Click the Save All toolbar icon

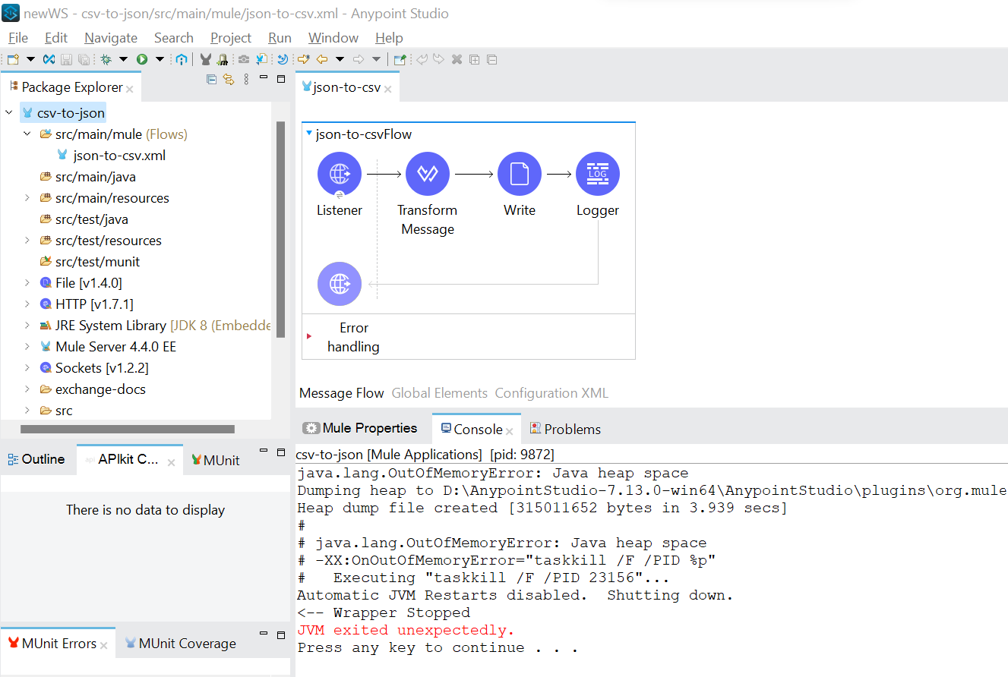84,59
